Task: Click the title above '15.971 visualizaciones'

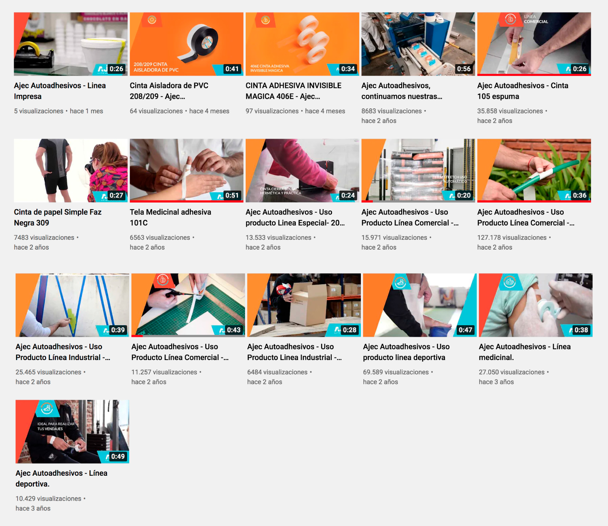Action: 410,218
